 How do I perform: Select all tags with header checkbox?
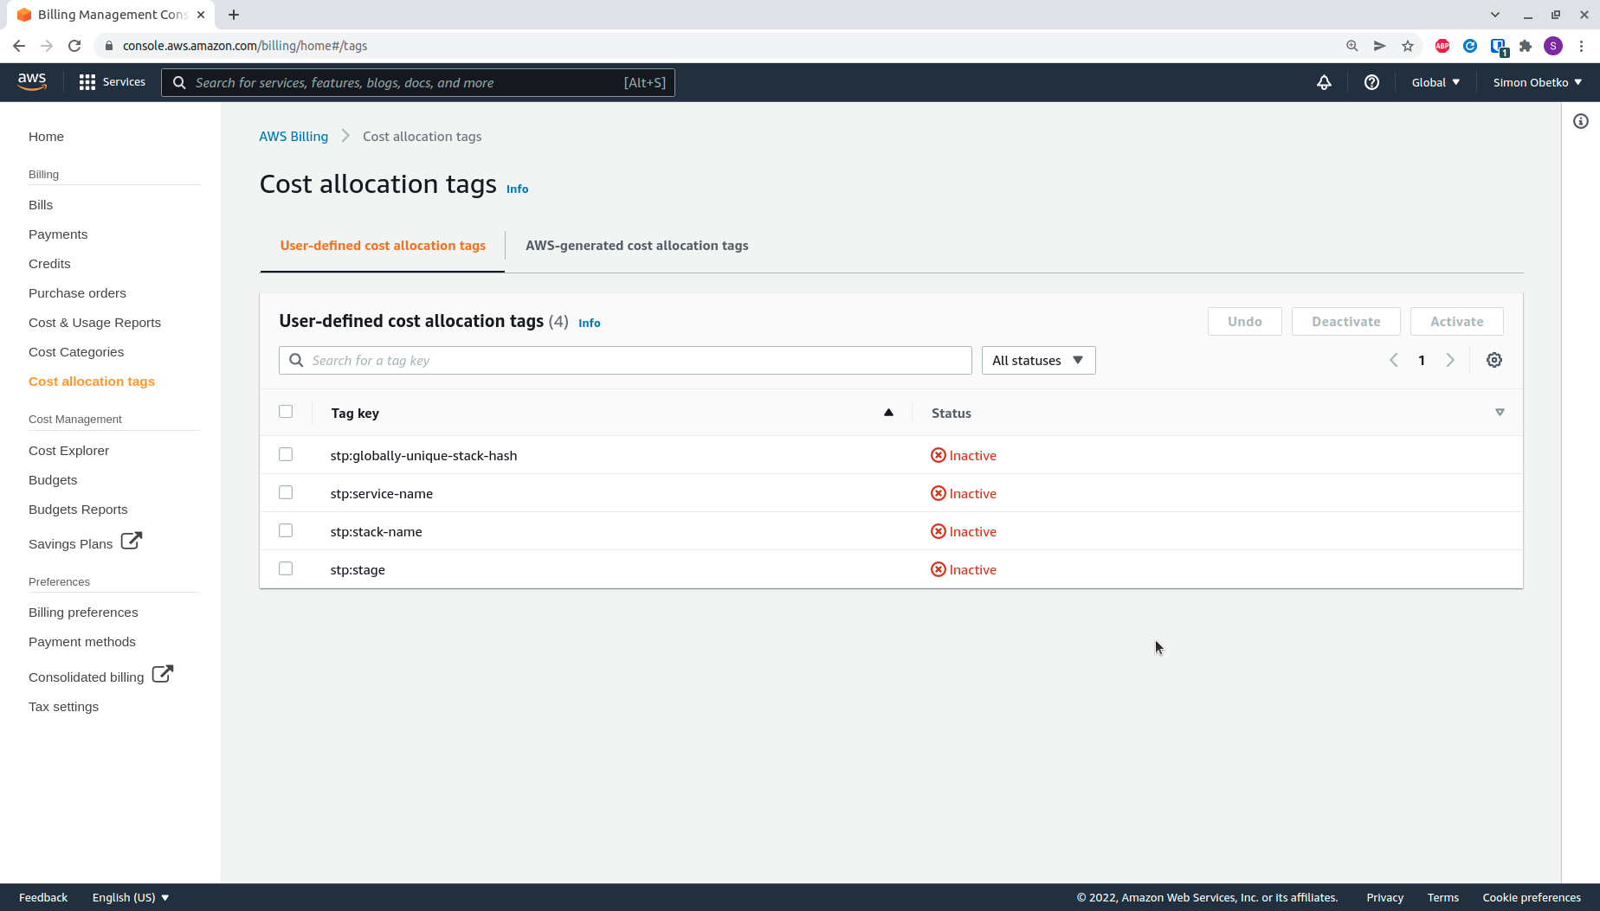[286, 412]
